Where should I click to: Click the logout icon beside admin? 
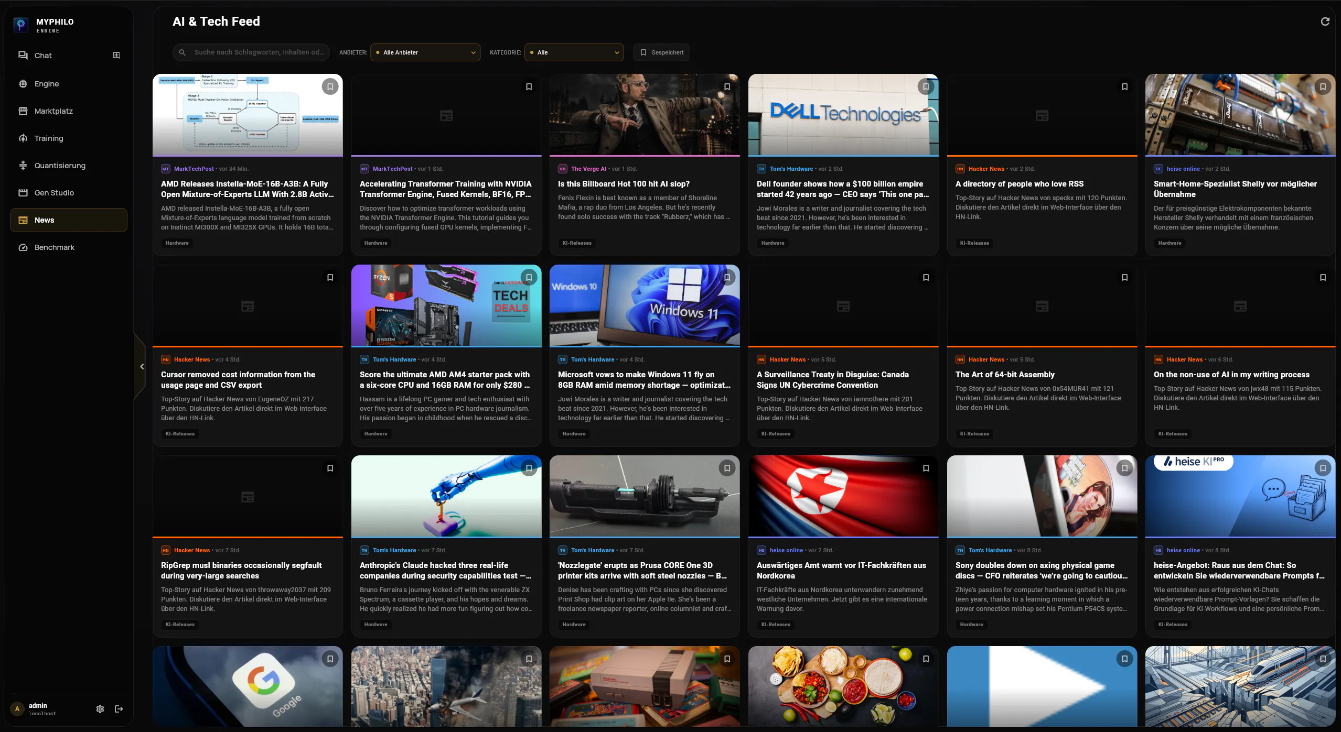(119, 709)
